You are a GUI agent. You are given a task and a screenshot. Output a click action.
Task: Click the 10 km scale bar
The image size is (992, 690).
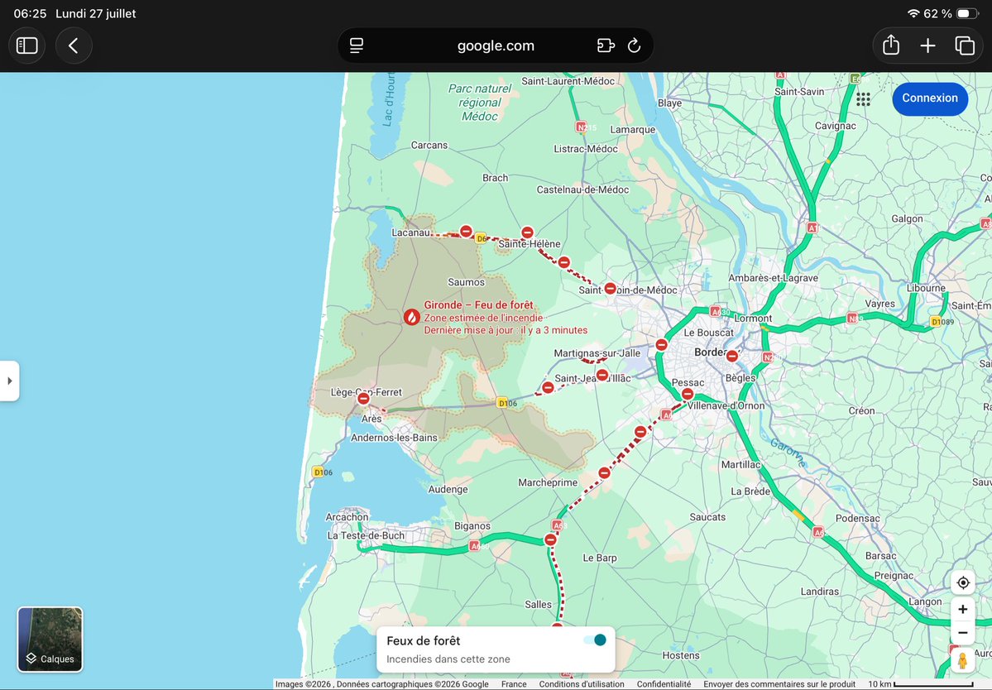point(921,683)
